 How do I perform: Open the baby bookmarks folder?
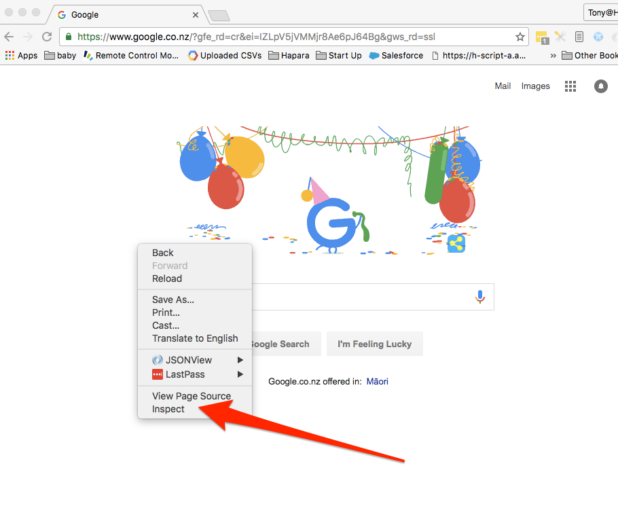pyautogui.click(x=60, y=56)
